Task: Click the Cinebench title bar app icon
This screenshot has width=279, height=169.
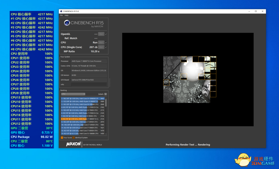Action: pos(61,11)
